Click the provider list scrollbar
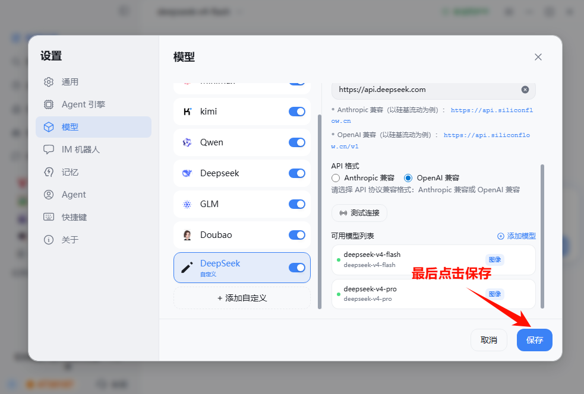The height and width of the screenshot is (394, 584). pos(320,212)
